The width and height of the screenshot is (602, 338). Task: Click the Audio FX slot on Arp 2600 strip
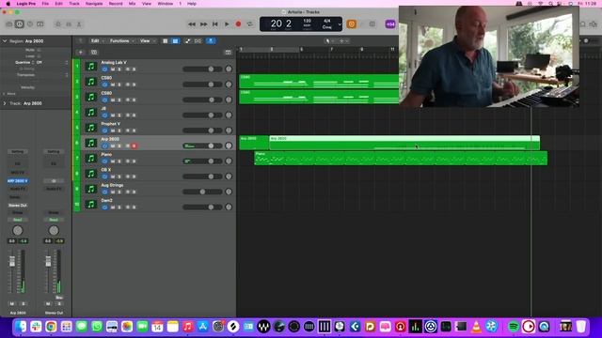coord(17,189)
